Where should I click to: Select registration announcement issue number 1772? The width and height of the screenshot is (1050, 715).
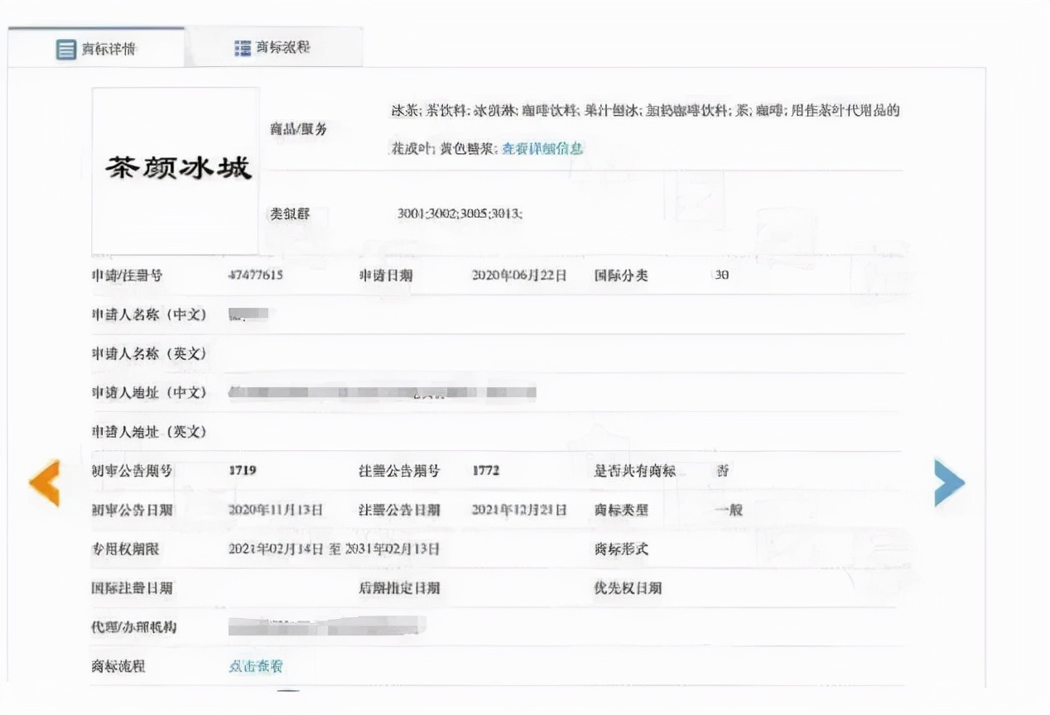coord(486,471)
